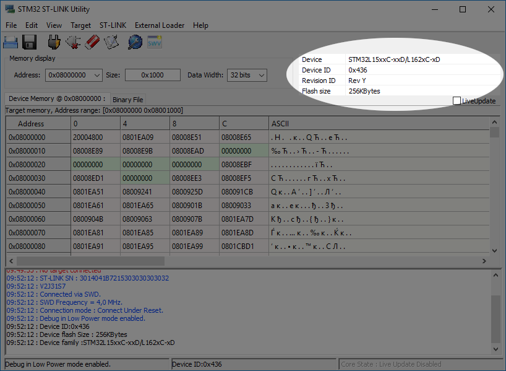Click the log line ST-LINK SN
The height and width of the screenshot is (371, 506).
click(87, 278)
